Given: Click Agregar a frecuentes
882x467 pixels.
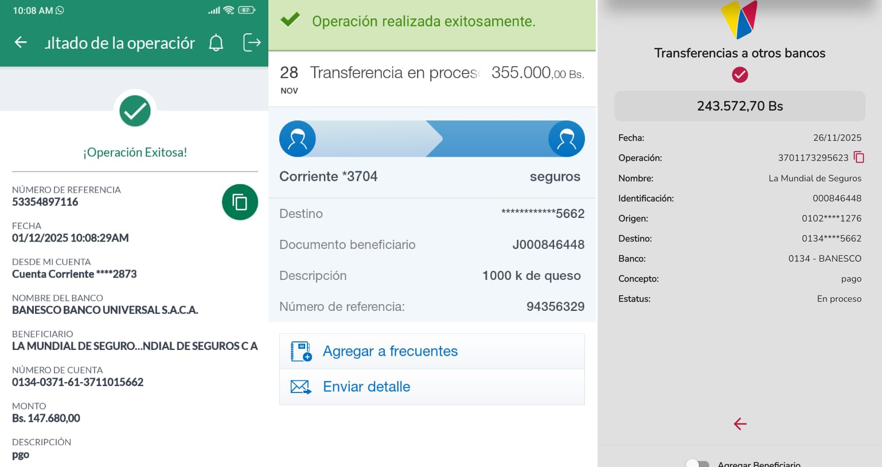Looking at the screenshot, I should [390, 351].
